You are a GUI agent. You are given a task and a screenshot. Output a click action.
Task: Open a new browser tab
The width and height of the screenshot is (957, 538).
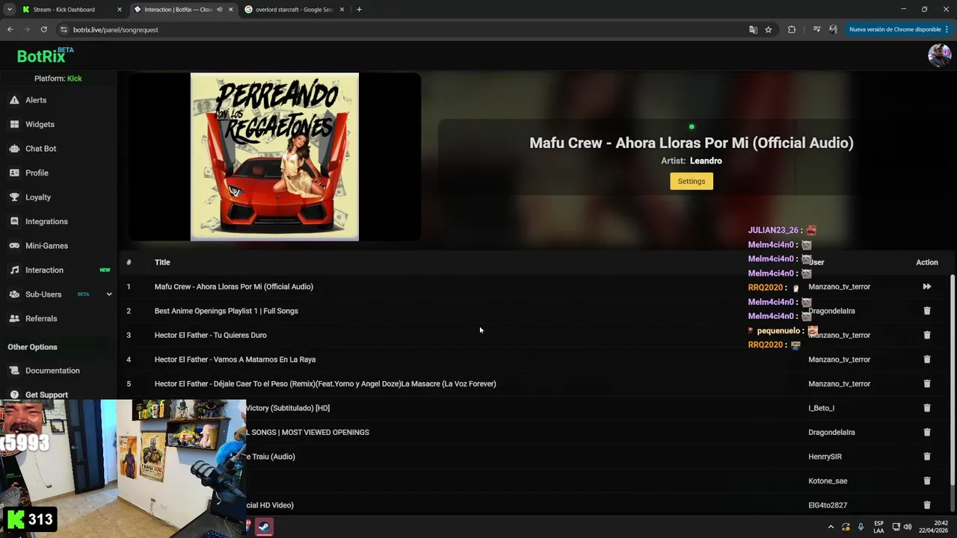pos(359,10)
